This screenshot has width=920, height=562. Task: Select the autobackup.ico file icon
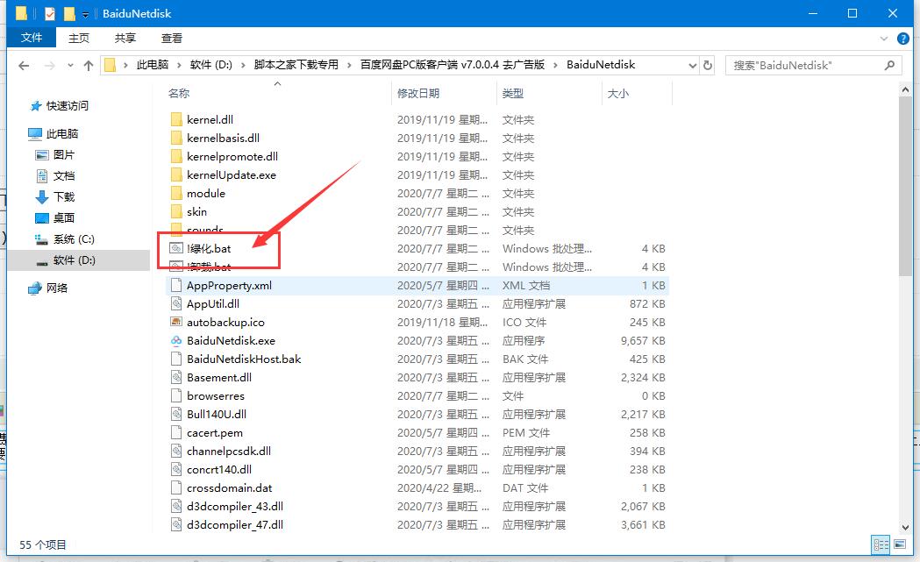(x=176, y=322)
